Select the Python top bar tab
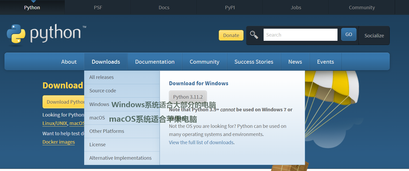This screenshot has height=171, width=409. click(32, 7)
